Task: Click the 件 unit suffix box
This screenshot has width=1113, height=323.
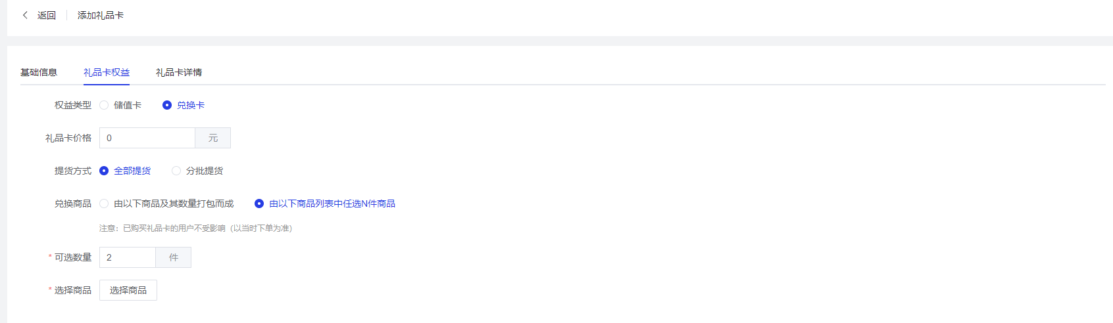Action: pos(174,257)
